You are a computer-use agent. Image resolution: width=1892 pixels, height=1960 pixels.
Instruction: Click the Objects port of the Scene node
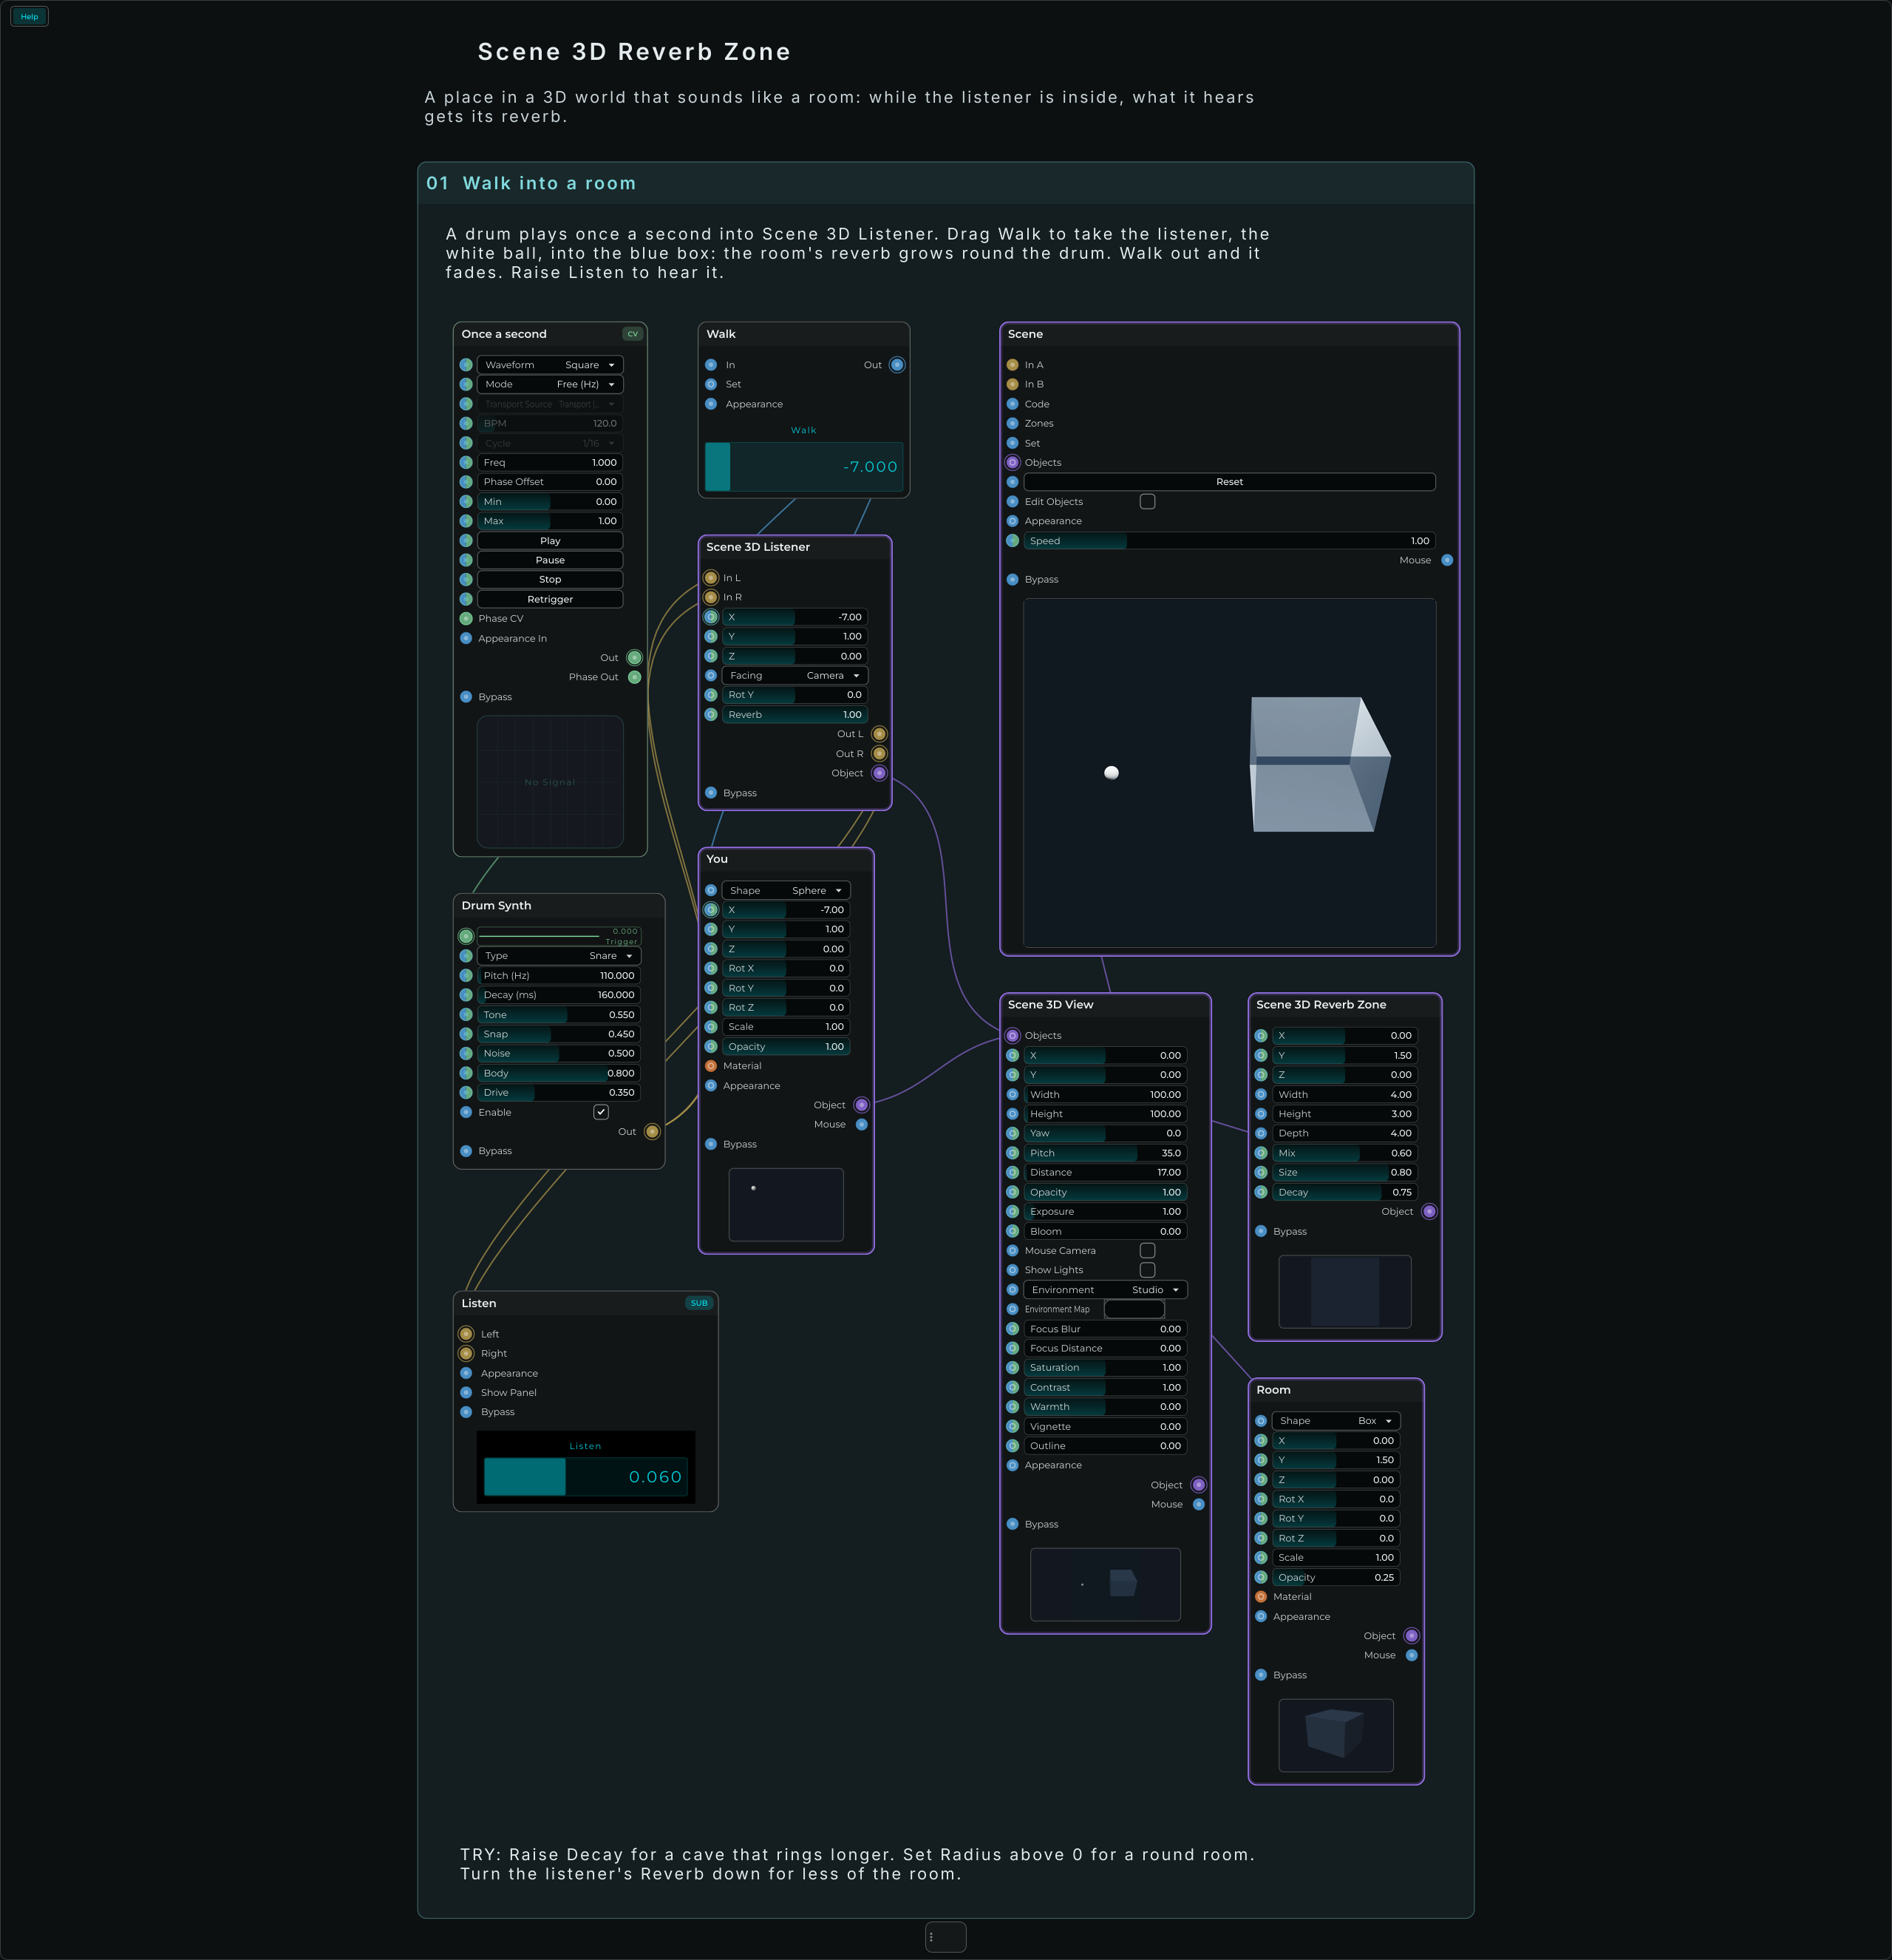pos(1013,463)
